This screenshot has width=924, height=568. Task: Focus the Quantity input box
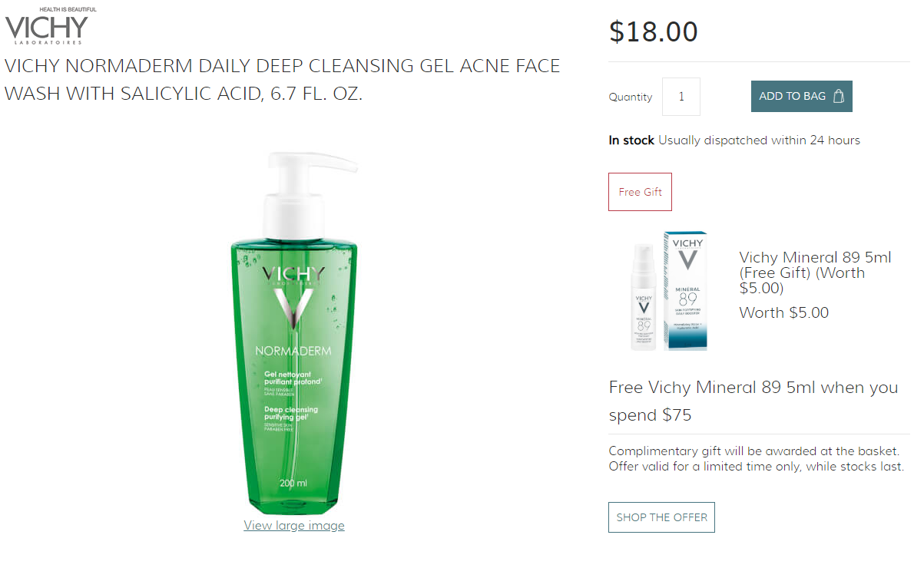point(681,97)
